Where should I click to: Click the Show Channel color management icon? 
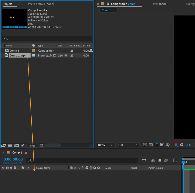coord(176,145)
